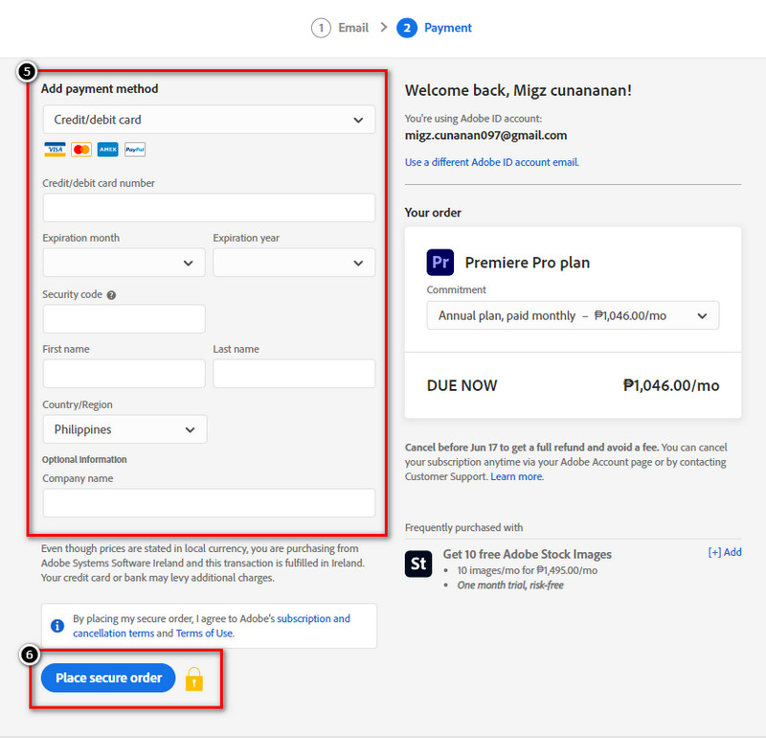Click the Visa card icon
Screen dimensions: 766x738
(55, 150)
